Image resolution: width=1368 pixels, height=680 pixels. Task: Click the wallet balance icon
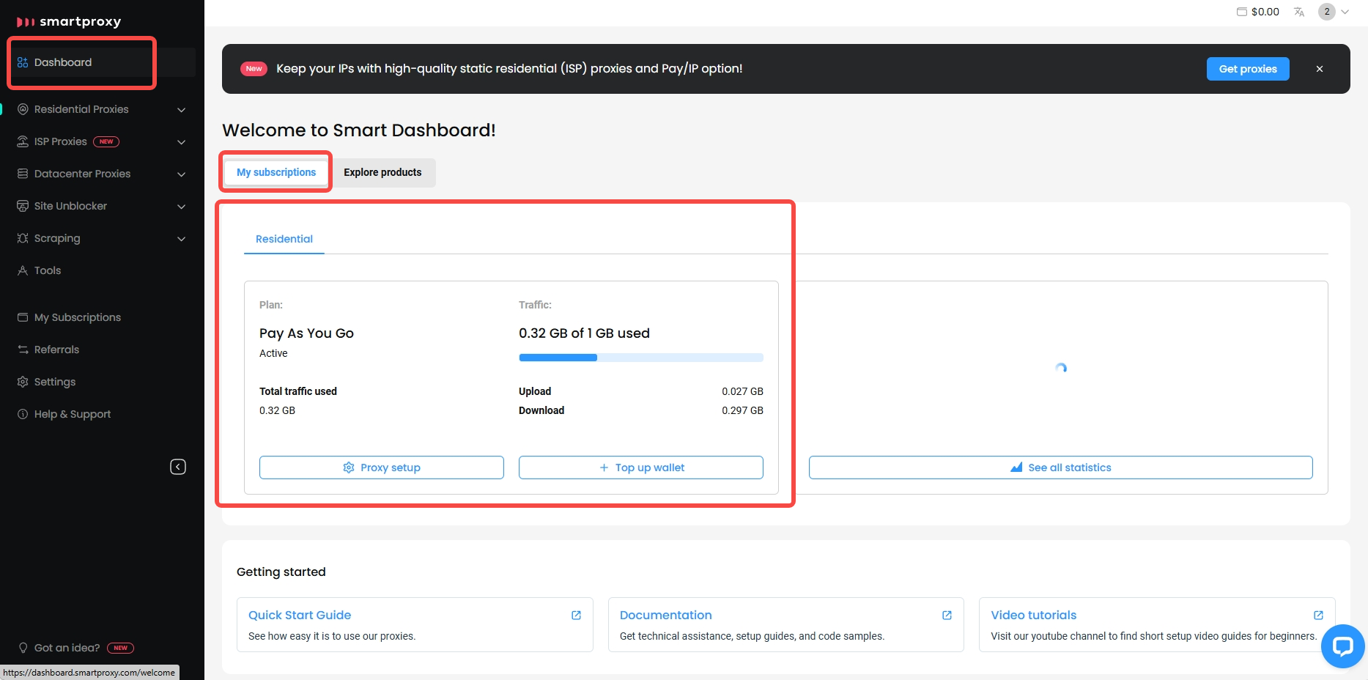click(1242, 12)
